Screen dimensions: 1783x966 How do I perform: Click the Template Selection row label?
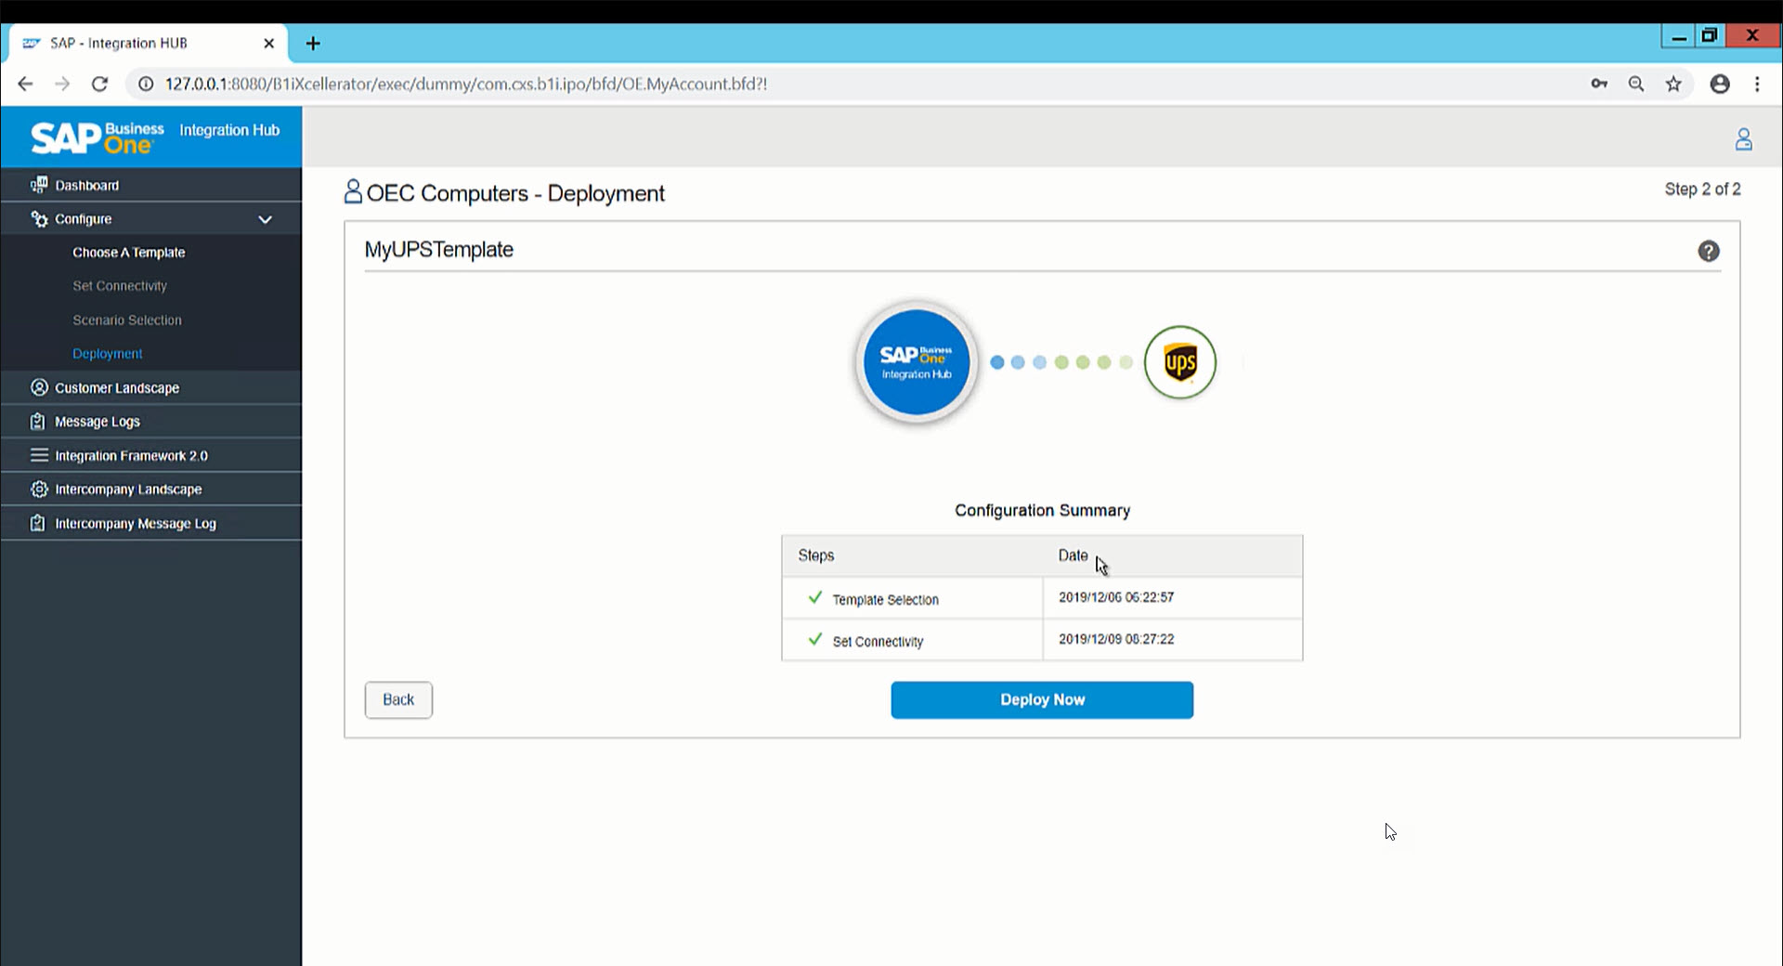[885, 600]
